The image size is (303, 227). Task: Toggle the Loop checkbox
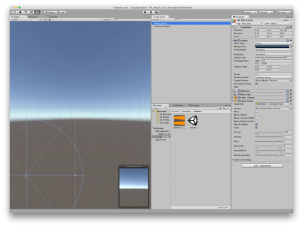pos(256,127)
